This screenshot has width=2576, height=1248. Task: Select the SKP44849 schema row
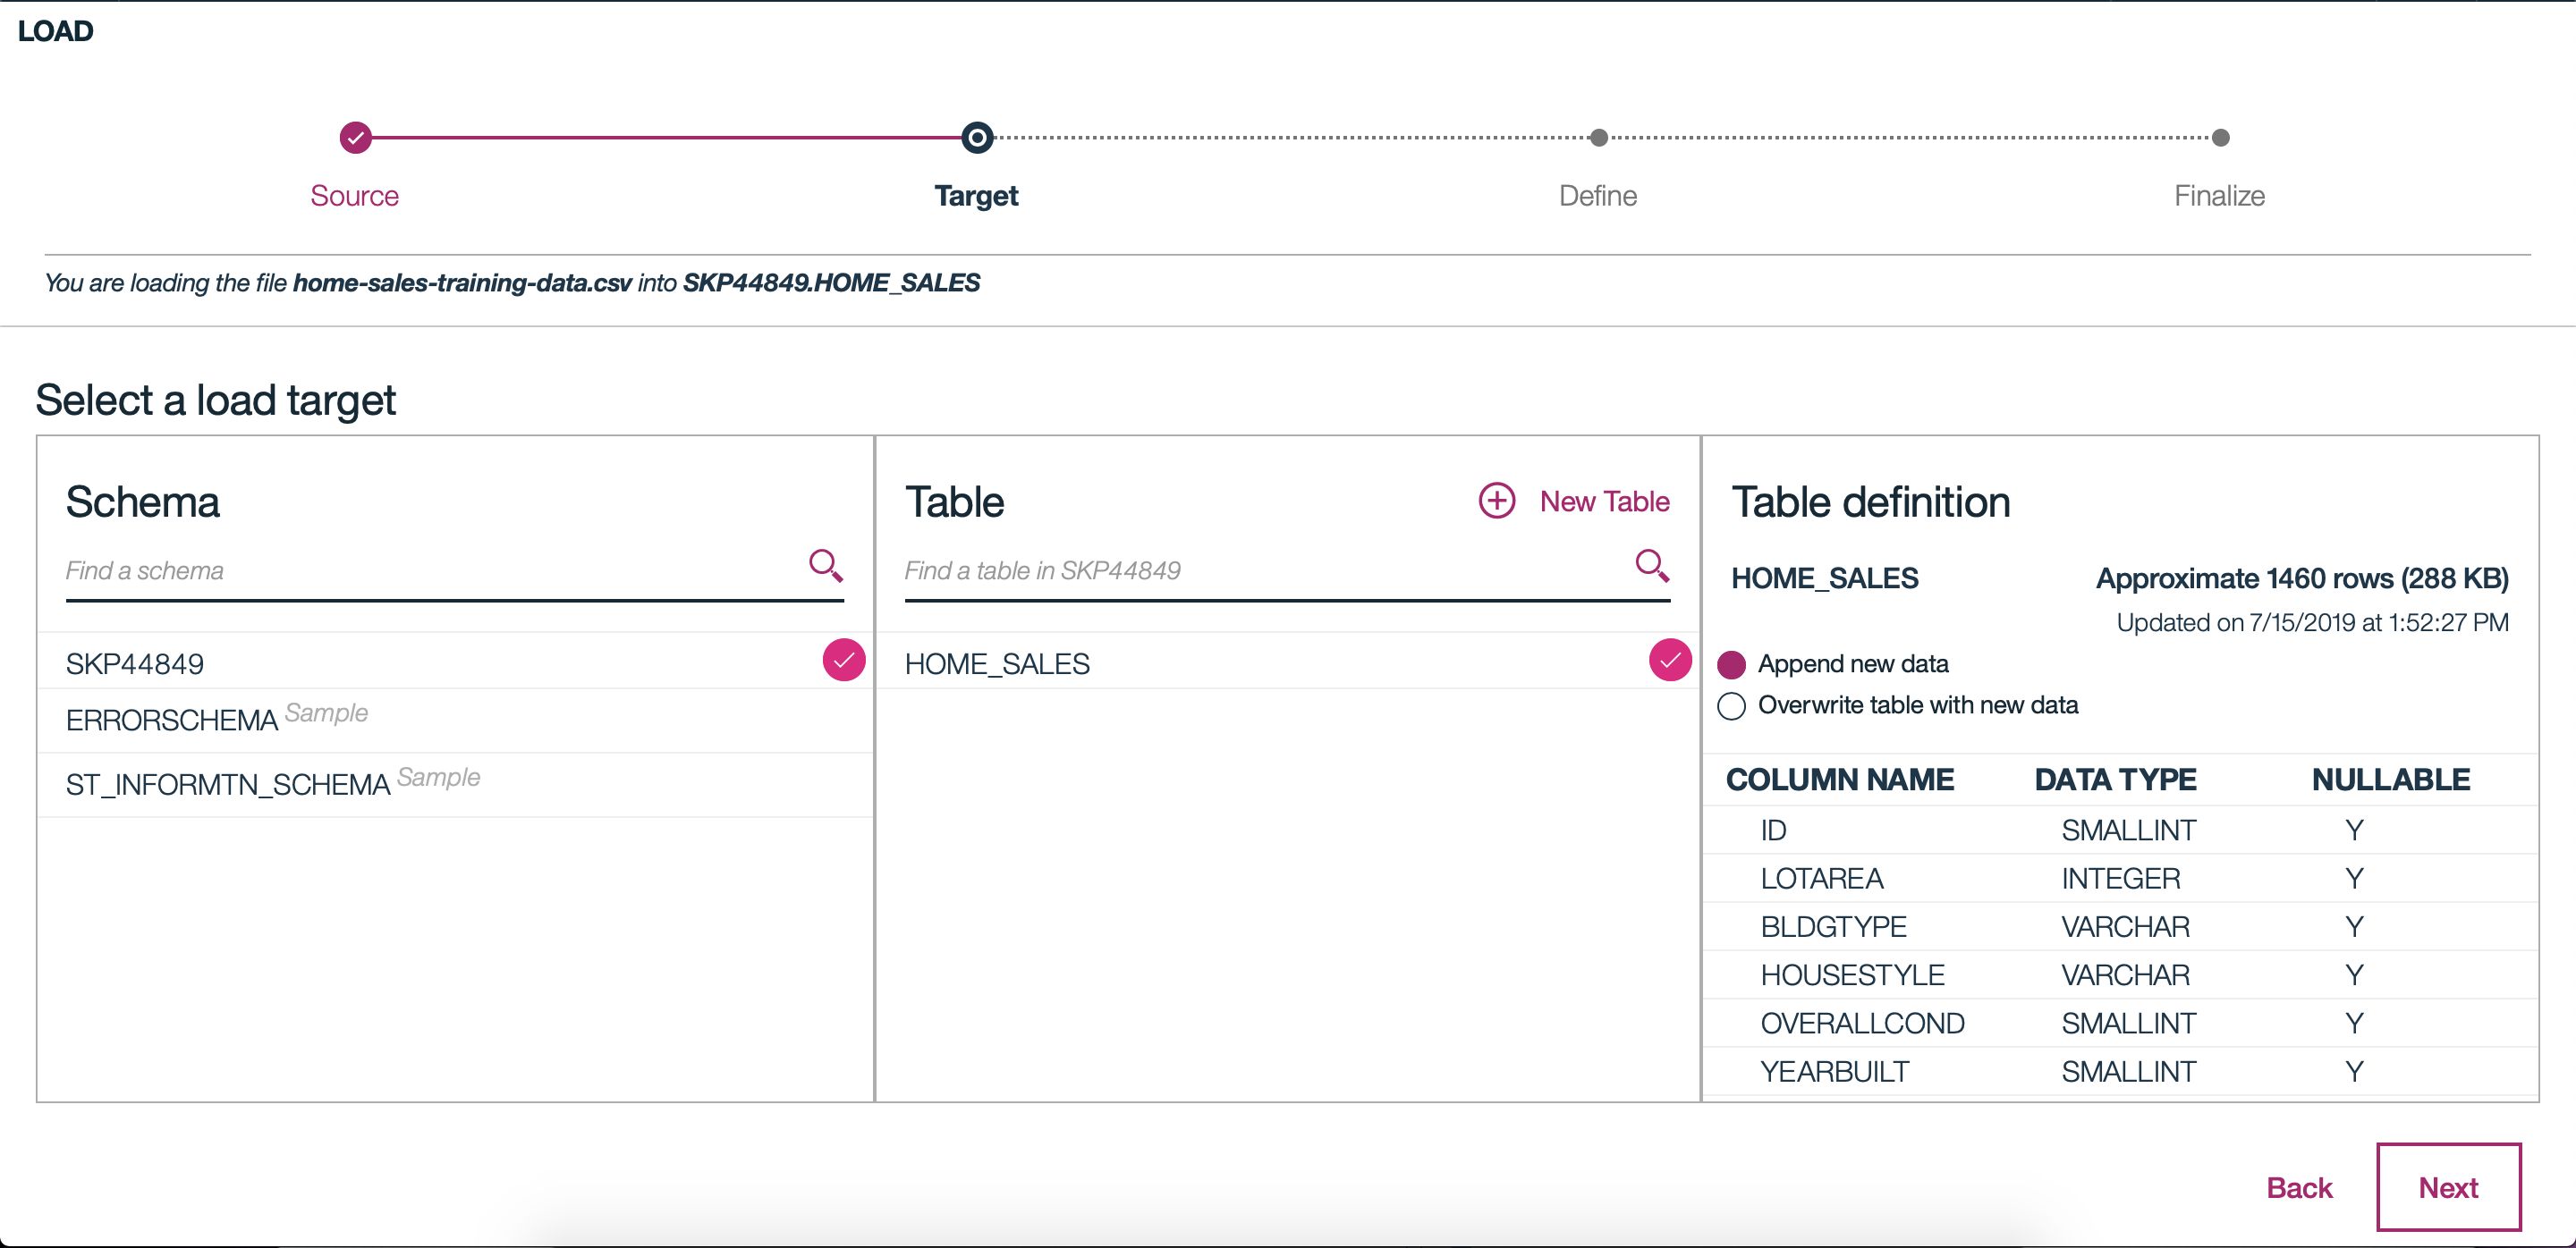[x=135, y=664]
